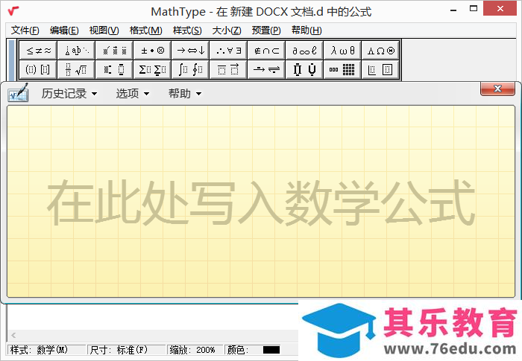This screenshot has width=522, height=361.
Task: Open the boxes templates palette
Action: pos(380,69)
